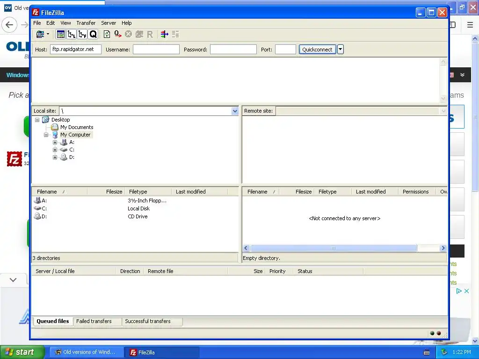Click the Quickconnect button
This screenshot has width=479, height=359.
[x=318, y=50]
